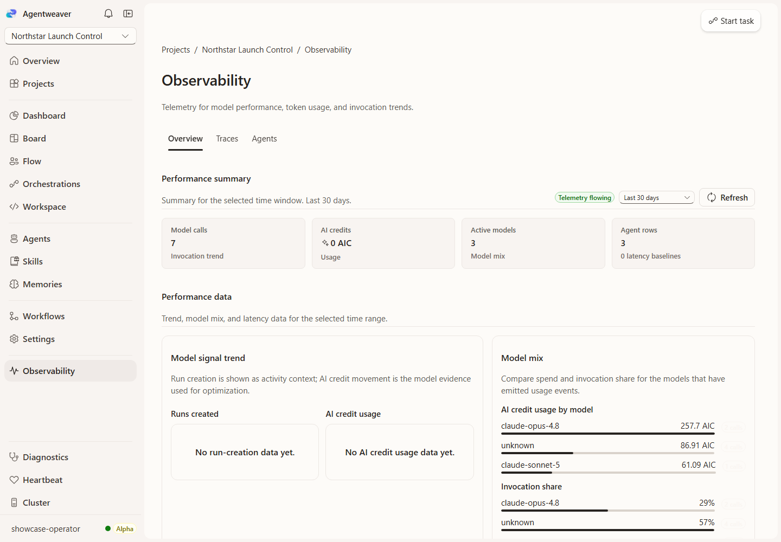Open the Dashboard pie-chart icon

click(14, 115)
